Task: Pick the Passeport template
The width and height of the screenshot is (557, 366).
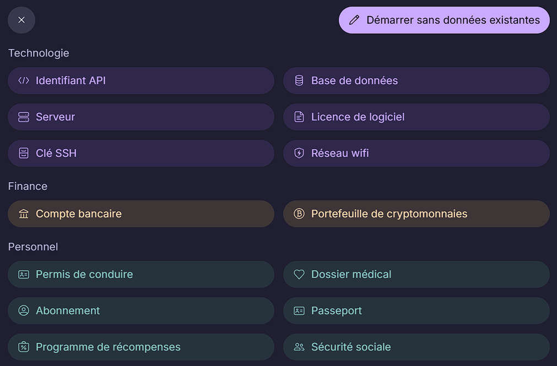Action: tap(417, 311)
